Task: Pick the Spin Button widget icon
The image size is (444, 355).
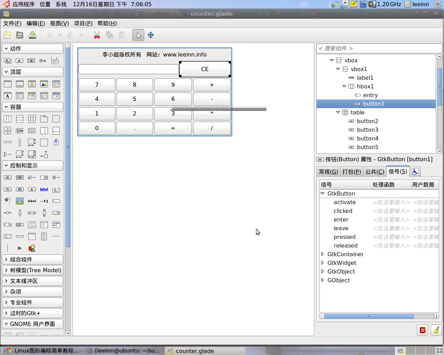Action: coord(44,177)
